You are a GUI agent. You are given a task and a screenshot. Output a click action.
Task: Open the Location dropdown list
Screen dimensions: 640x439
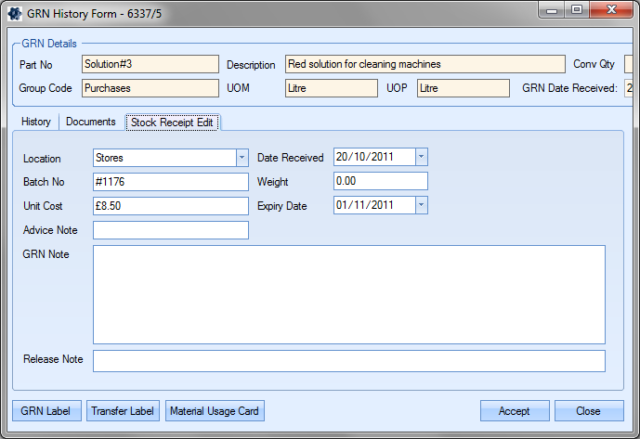[242, 158]
